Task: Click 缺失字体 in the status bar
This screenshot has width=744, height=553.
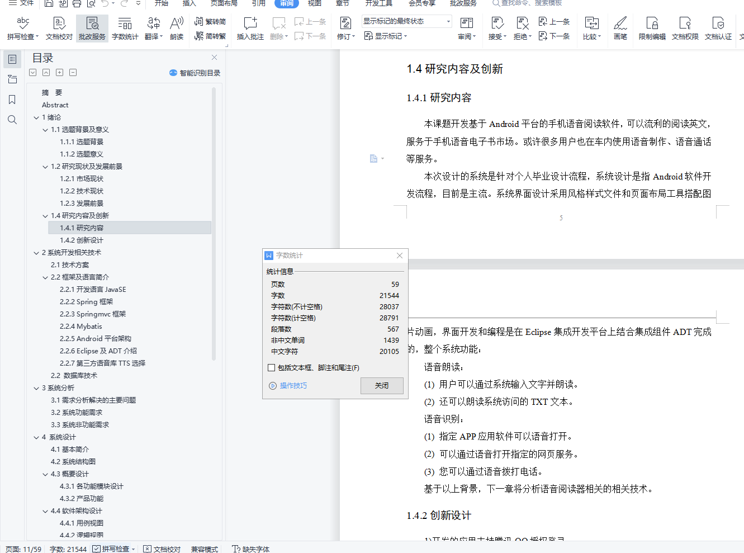Action: pyautogui.click(x=251, y=549)
